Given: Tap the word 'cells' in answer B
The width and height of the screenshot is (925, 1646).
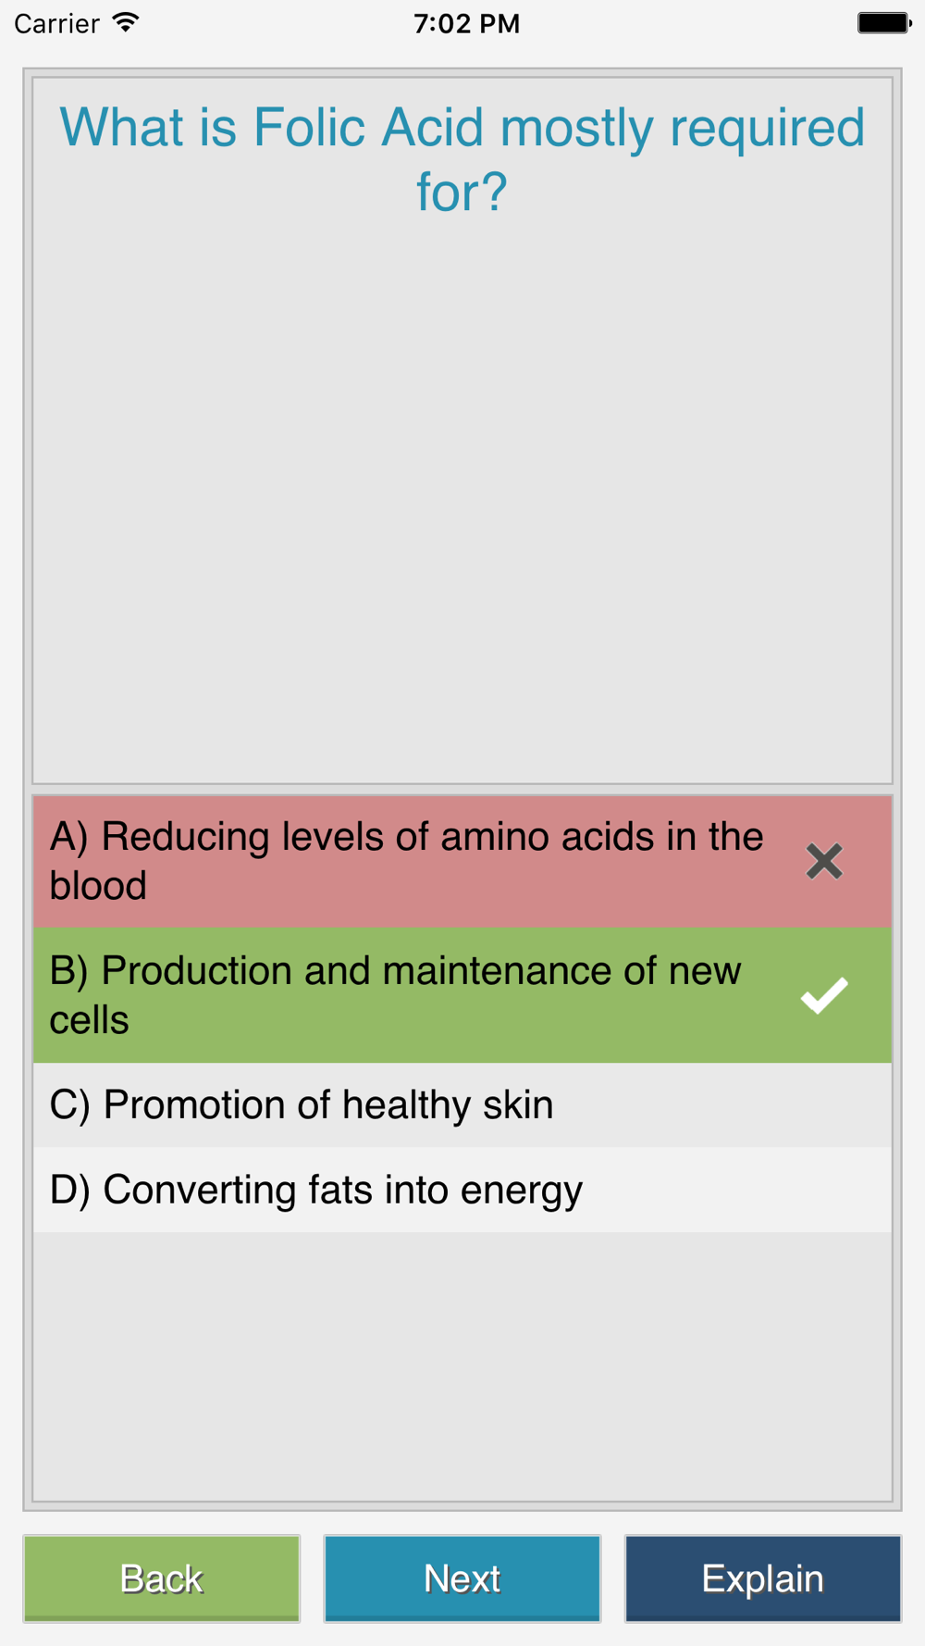Looking at the screenshot, I should [89, 1020].
